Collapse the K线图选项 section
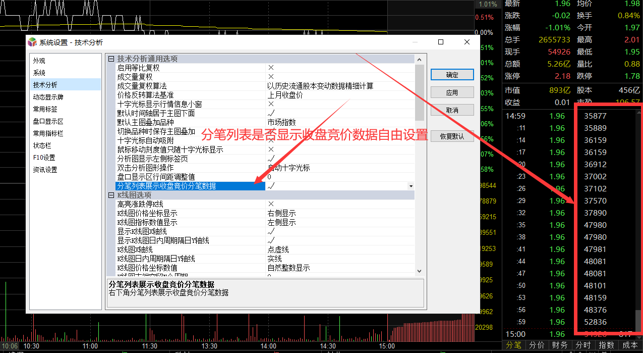The width and height of the screenshot is (643, 353). 111,195
